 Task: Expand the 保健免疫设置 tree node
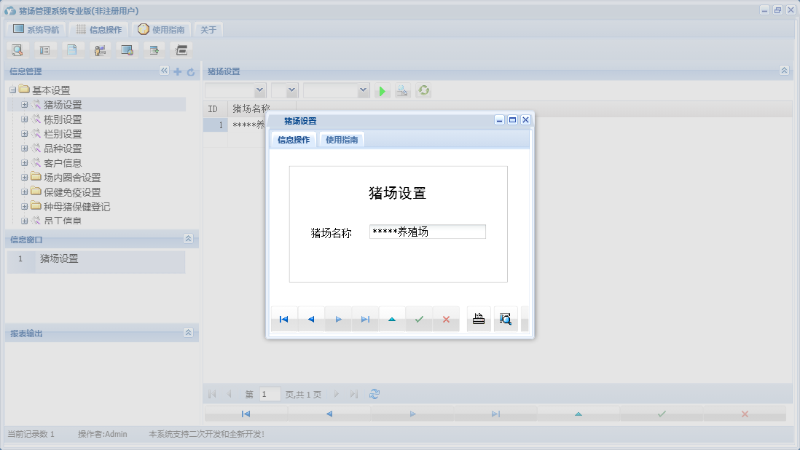click(25, 192)
